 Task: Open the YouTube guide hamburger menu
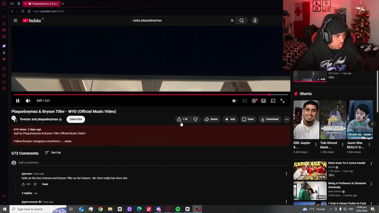[x=15, y=20]
